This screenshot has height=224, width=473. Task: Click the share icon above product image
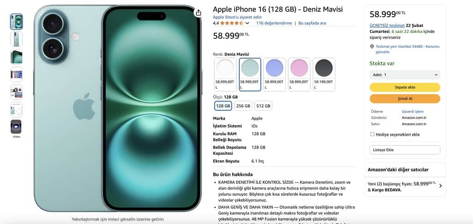[x=198, y=12]
